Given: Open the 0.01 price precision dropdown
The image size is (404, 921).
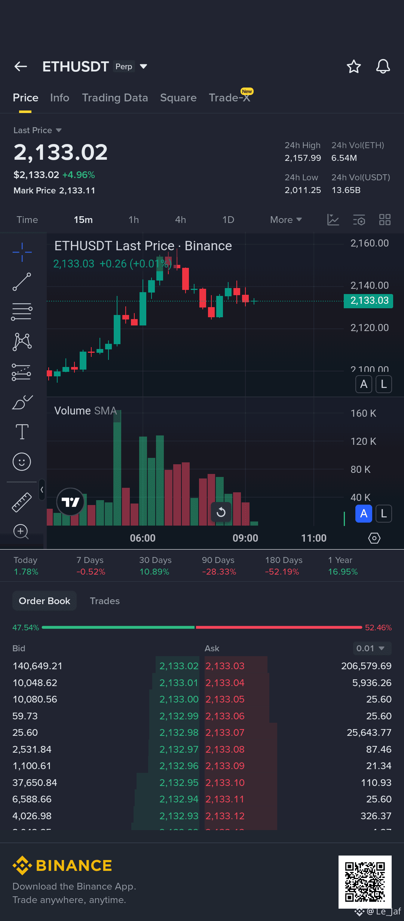Looking at the screenshot, I should click(x=372, y=648).
